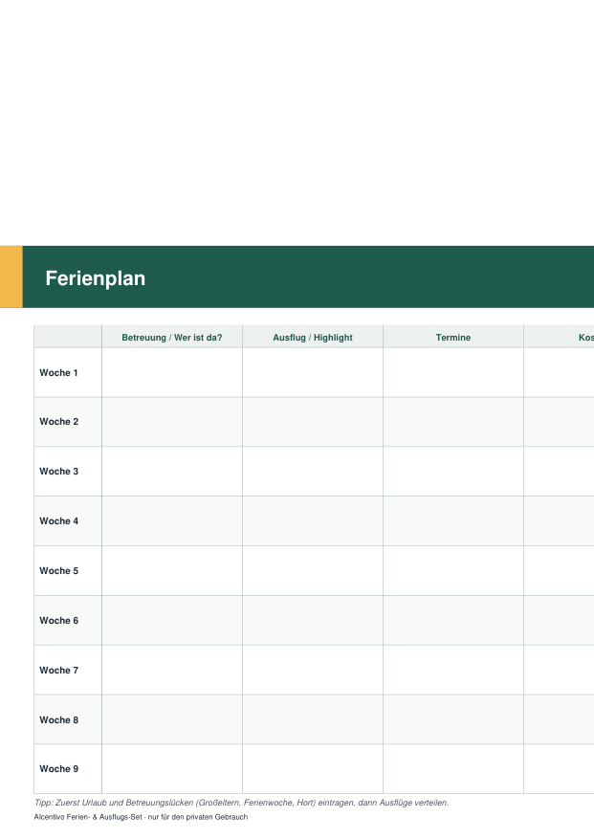Click the Termine cell for Woche 4
Viewport: 594px width, 839px height.
(453, 521)
